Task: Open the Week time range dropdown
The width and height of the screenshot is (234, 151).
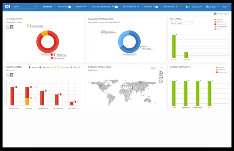Action: (156, 68)
